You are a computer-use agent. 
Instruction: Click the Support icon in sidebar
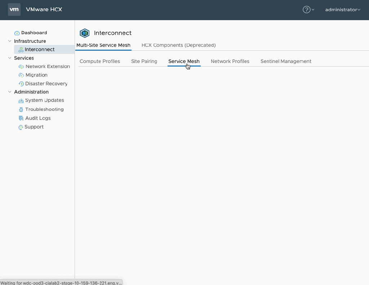(21, 127)
